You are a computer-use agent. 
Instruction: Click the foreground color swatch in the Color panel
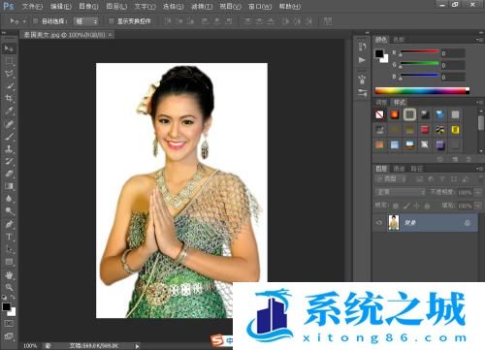[x=379, y=53]
